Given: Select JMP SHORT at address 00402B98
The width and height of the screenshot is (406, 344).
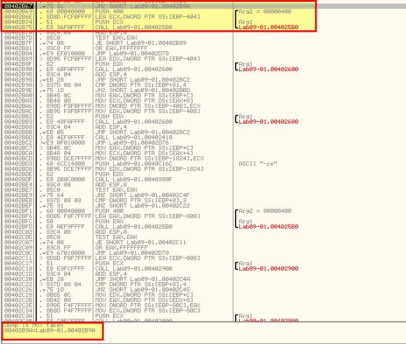Looking at the screenshot, I should (x=142, y=80).
